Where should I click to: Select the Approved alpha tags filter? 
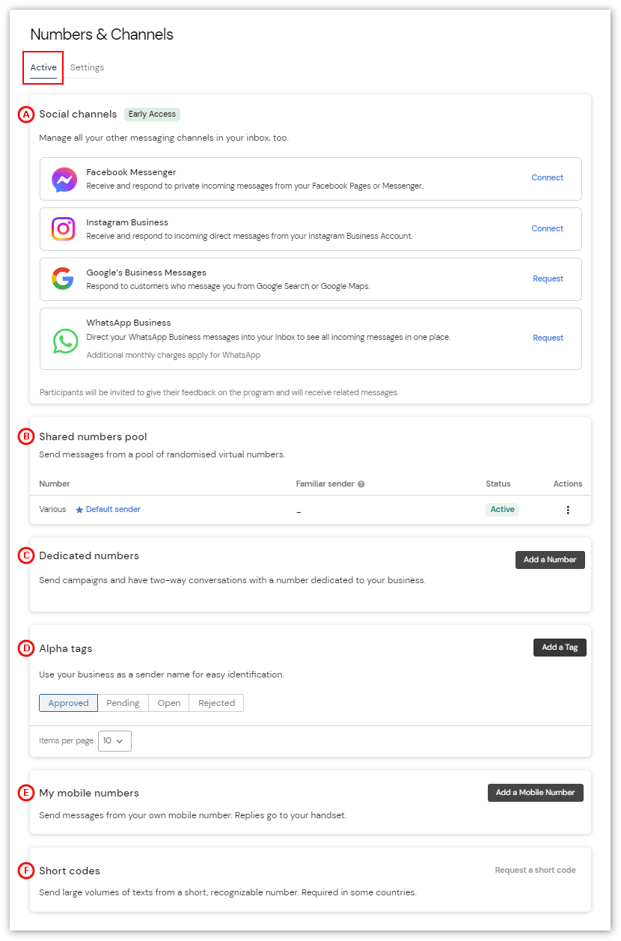pos(68,702)
